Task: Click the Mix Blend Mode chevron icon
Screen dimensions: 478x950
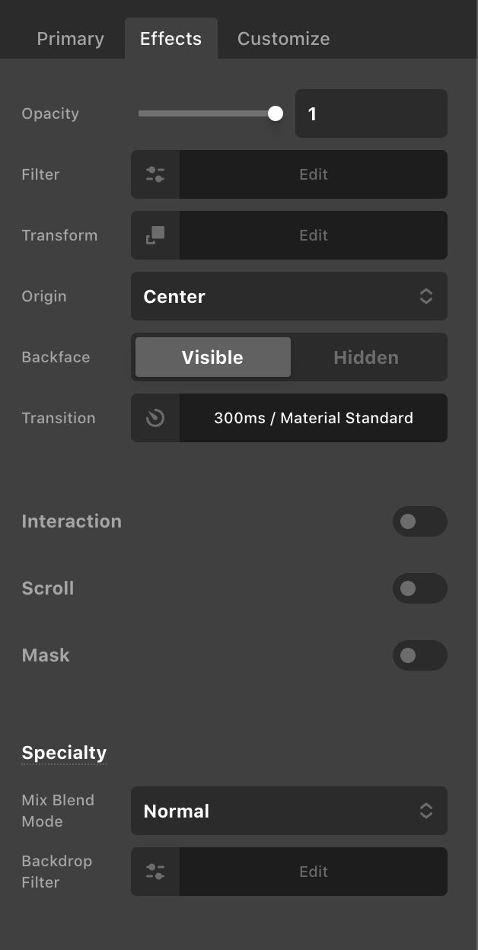Action: coord(426,811)
